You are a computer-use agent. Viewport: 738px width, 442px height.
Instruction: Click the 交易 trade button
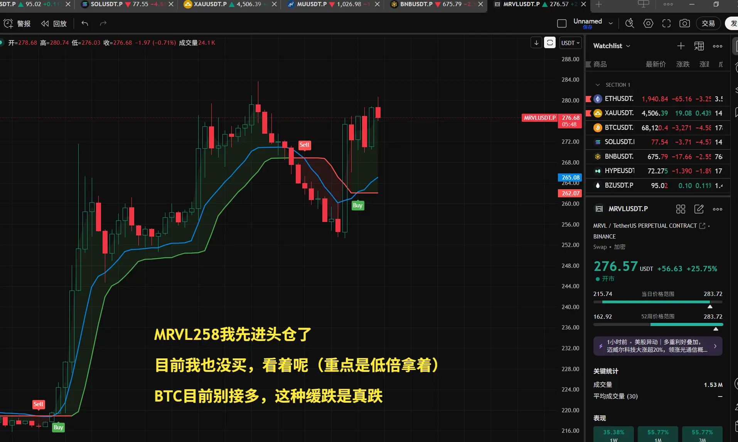[x=708, y=24]
